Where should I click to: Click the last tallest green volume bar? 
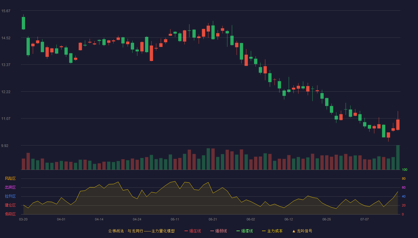[398, 157]
